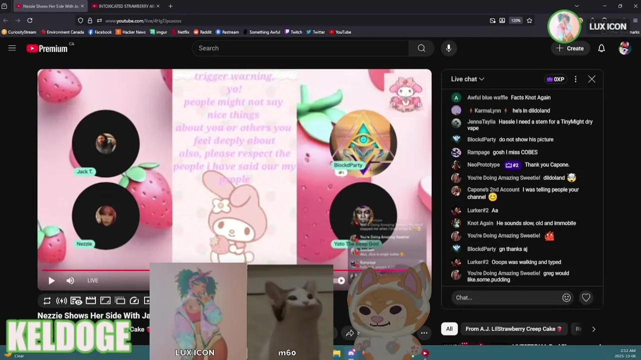Image resolution: width=641 pixels, height=360 pixels.
Task: Click the site lock icon in the address bar
Action: [x=90, y=20]
